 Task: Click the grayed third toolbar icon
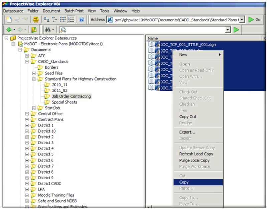25,20
